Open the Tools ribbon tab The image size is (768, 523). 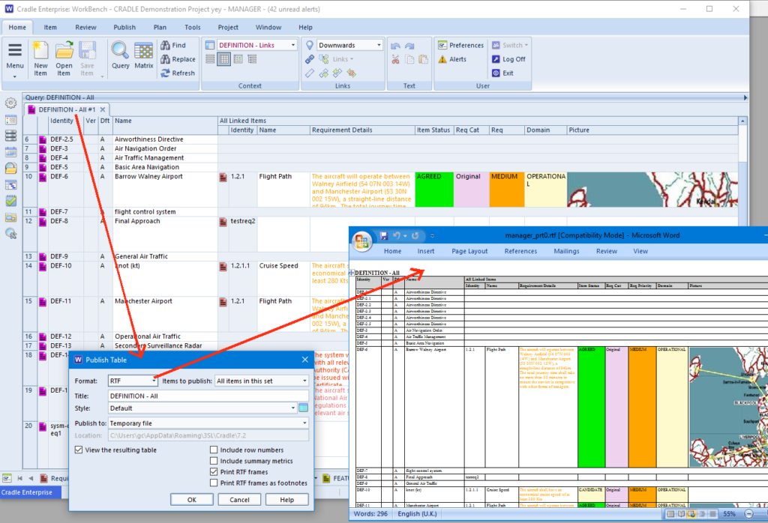193,28
